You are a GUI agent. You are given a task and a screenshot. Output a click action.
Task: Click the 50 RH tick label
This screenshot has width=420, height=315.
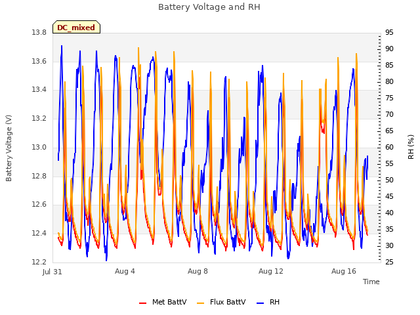pyautogui.click(x=389, y=180)
